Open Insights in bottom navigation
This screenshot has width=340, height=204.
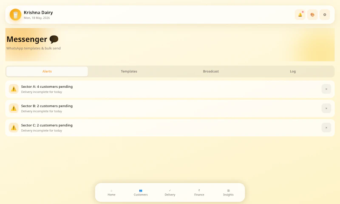(228, 193)
